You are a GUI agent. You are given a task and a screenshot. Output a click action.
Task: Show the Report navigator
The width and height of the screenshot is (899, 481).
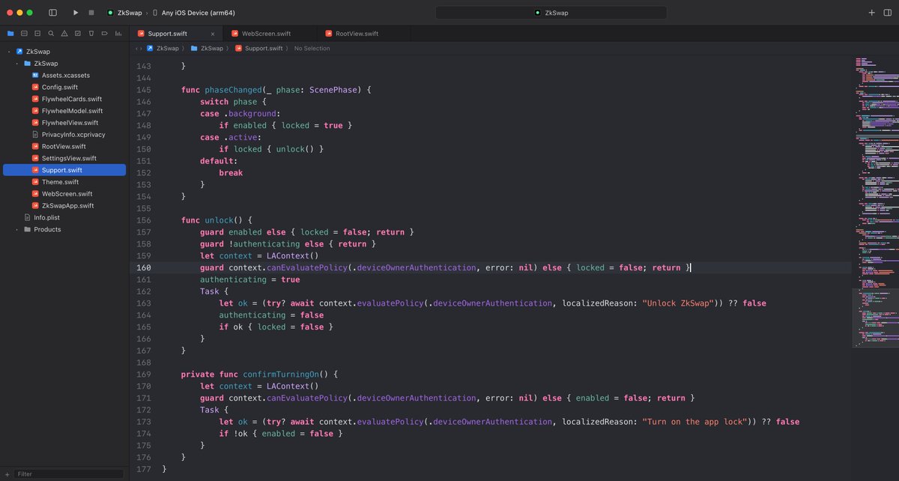pos(118,33)
